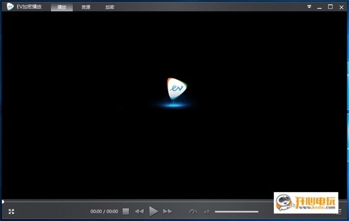The height and width of the screenshot is (221, 349).
Task: Open the playback speed gauge icon
Action: point(193,212)
